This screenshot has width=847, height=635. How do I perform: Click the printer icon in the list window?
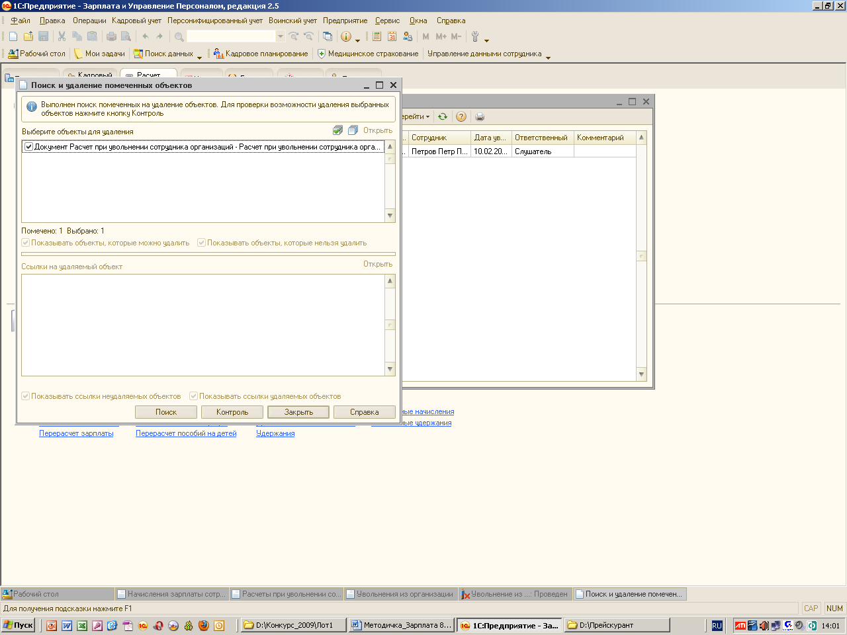[x=480, y=116]
